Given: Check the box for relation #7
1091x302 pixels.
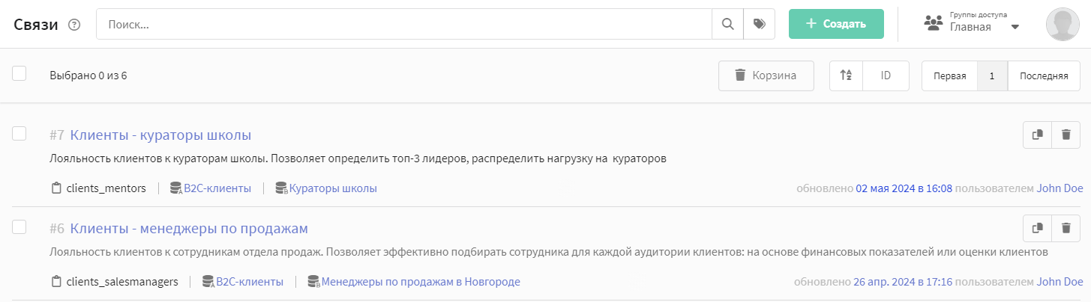Looking at the screenshot, I should [x=19, y=134].
